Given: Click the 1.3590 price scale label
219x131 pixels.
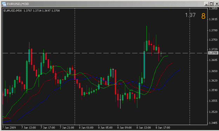Looking at the screenshot, I should (x=213, y=90).
